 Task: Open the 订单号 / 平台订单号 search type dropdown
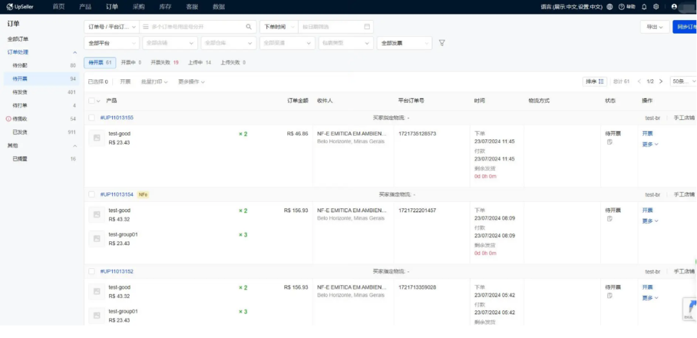coord(112,26)
